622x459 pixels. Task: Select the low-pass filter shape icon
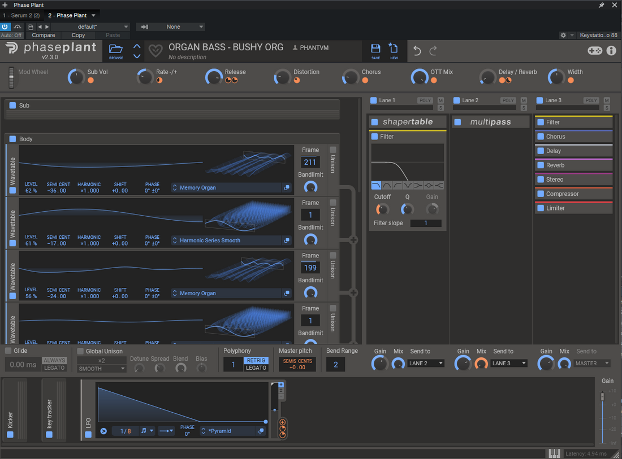point(376,185)
